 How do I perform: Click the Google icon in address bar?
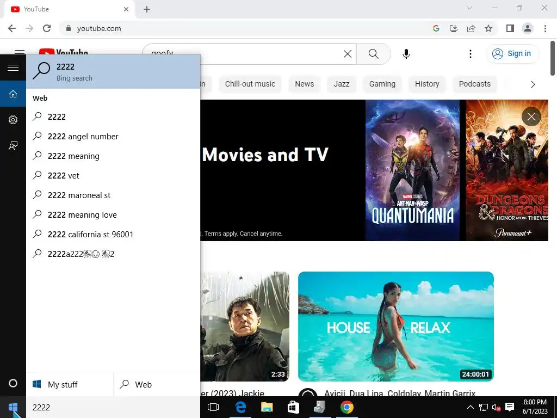[436, 28]
